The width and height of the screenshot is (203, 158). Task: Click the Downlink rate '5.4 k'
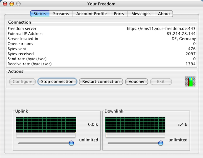coord(182,125)
